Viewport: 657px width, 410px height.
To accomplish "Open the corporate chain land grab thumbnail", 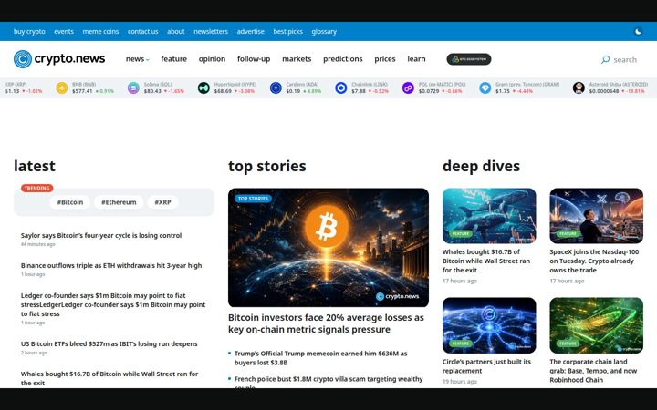I will [596, 325].
